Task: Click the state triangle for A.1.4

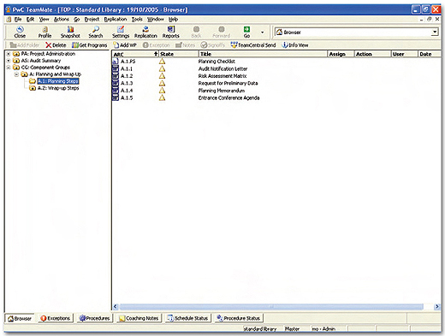Action: [x=162, y=91]
